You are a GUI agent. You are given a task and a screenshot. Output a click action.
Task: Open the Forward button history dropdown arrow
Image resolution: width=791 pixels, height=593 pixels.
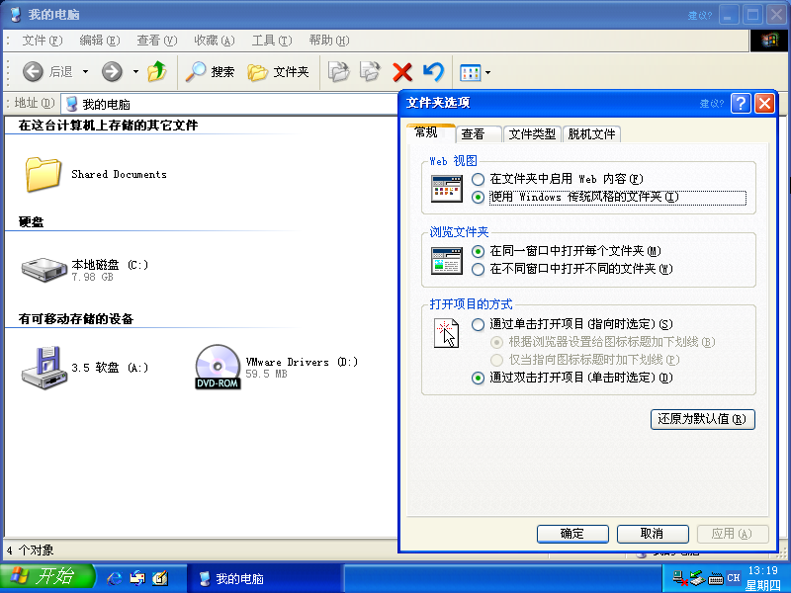pos(135,71)
